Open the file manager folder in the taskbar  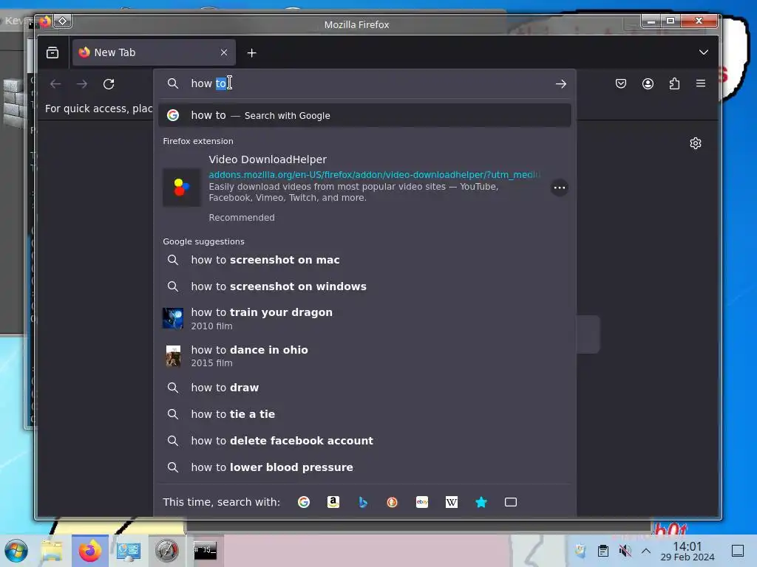click(x=52, y=551)
